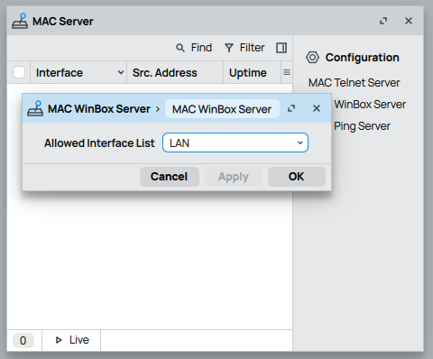
Task: Open column list menu icon
Action: (287, 72)
